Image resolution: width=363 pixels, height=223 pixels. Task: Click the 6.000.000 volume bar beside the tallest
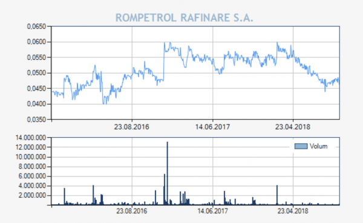pos(165,189)
